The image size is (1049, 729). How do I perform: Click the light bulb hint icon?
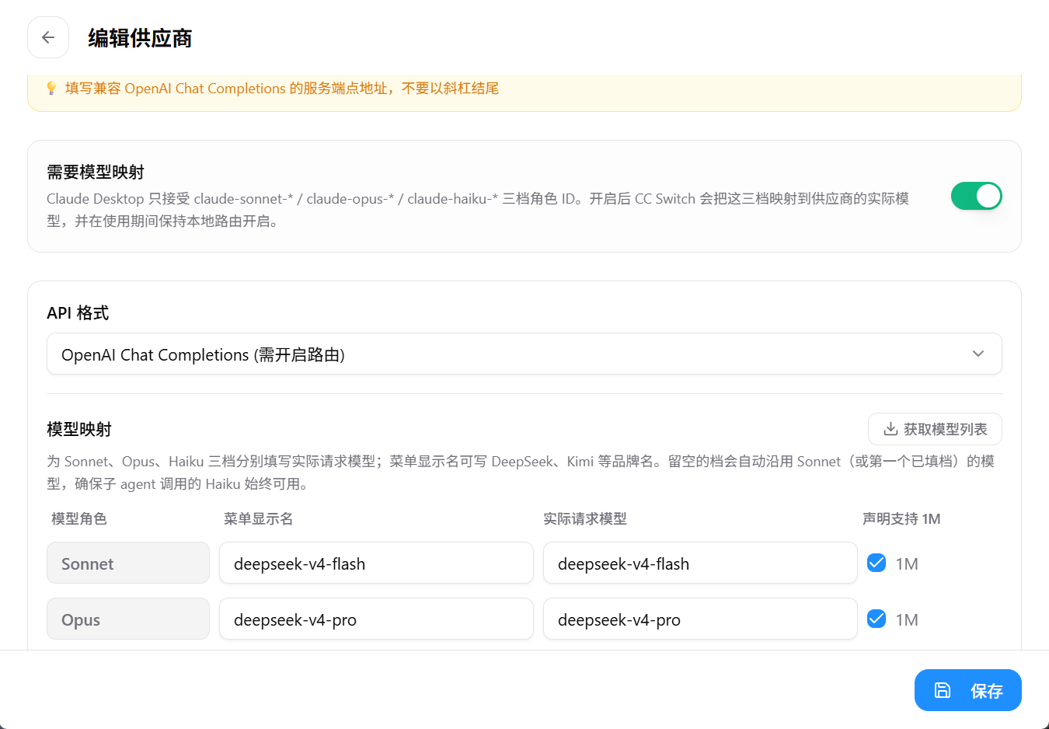51,89
